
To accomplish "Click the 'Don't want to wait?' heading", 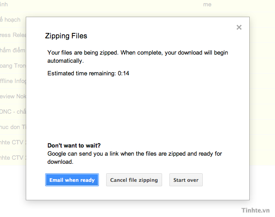I will [74, 145].
